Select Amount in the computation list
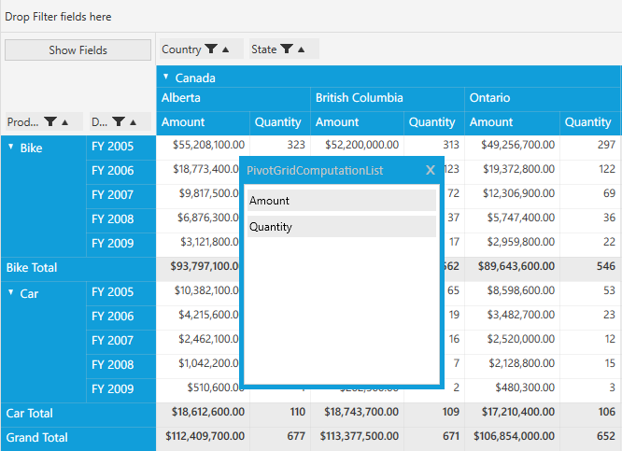 (x=342, y=201)
